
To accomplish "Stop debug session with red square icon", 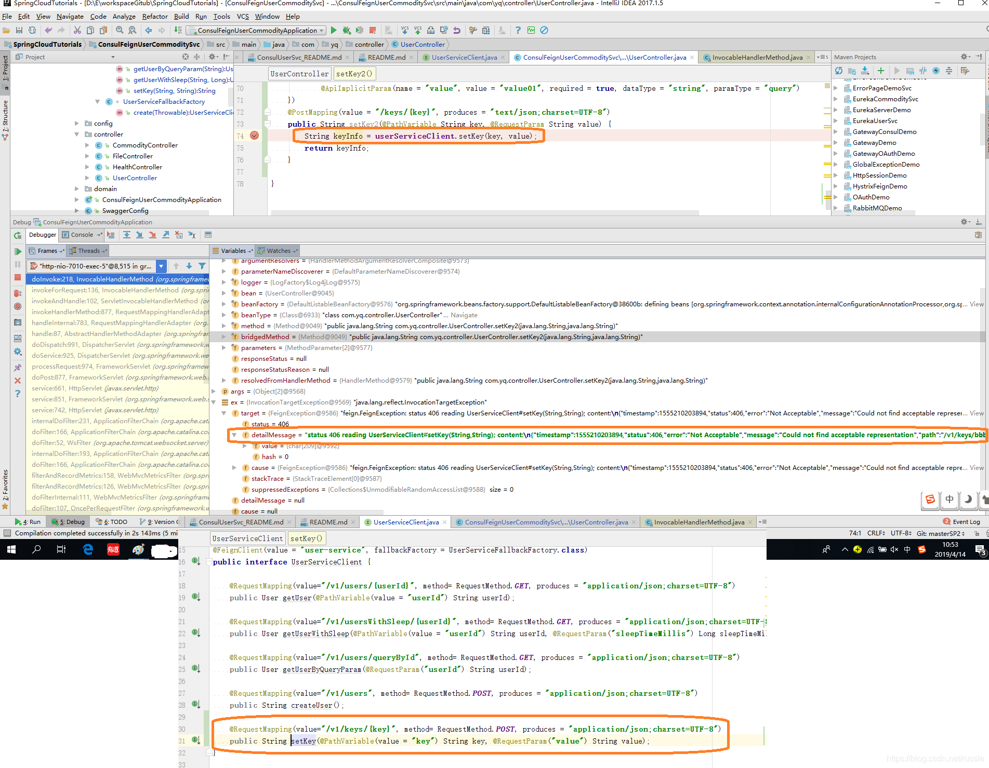I will point(18,277).
